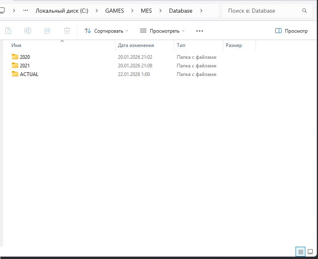Navigate to MES breadcrumb
The width and height of the screenshot is (318, 259).
tap(146, 11)
